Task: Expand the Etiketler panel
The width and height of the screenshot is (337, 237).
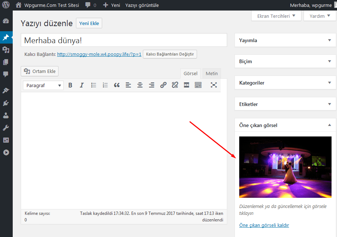Action: (x=329, y=104)
